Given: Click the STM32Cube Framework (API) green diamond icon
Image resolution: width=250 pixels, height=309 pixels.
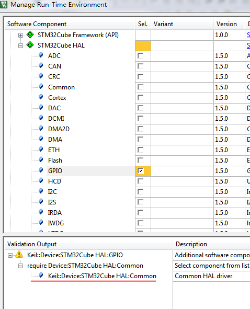Looking at the screenshot, I should [30, 35].
